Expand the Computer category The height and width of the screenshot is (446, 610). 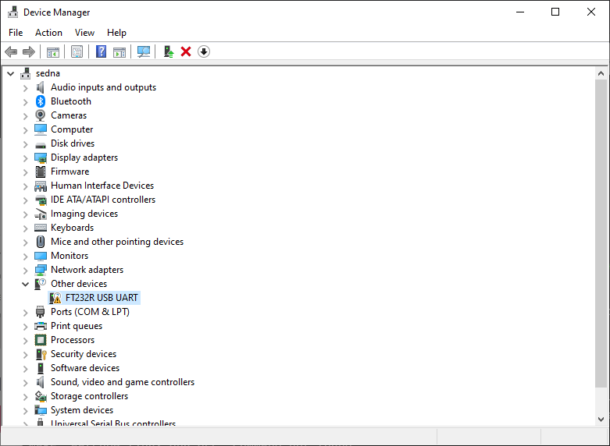[x=25, y=130]
